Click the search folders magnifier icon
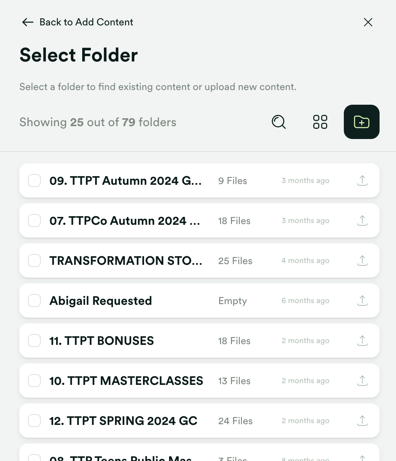396x461 pixels. tap(279, 122)
